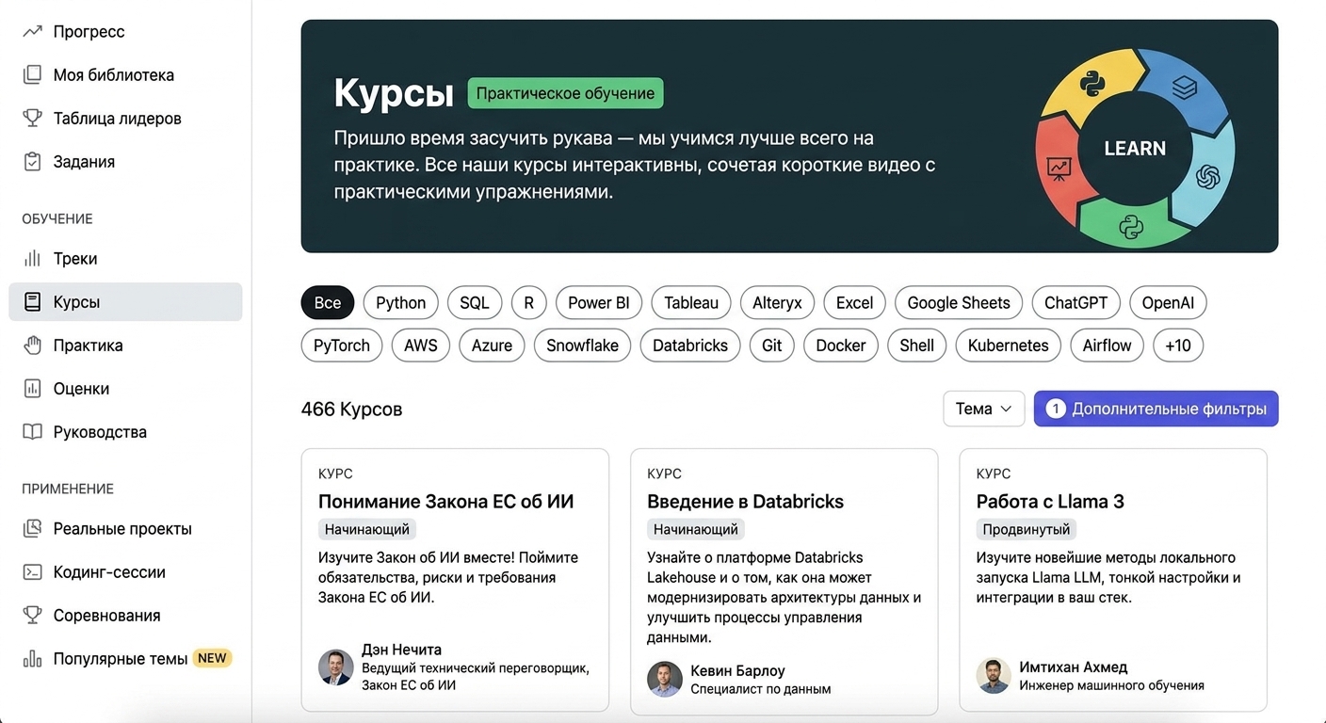Click the chart icon beside Популярные темы

point(32,658)
